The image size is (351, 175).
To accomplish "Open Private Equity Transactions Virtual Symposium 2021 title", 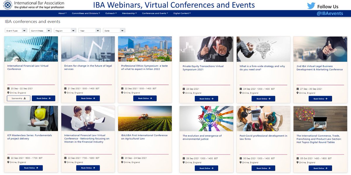I will tap(203, 68).
